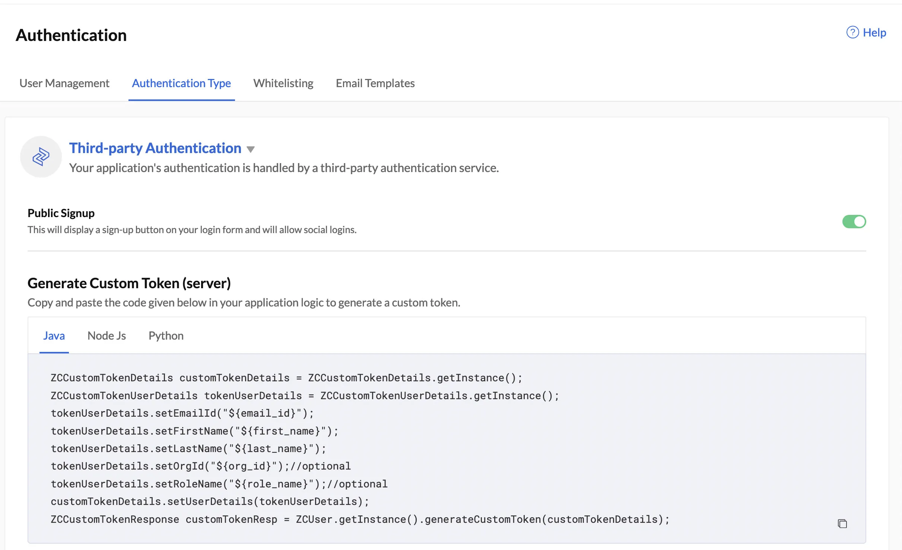This screenshot has height=550, width=902.
Task: Click the ZCCustomTokenUserDetails getInstance code line
Action: pos(305,396)
